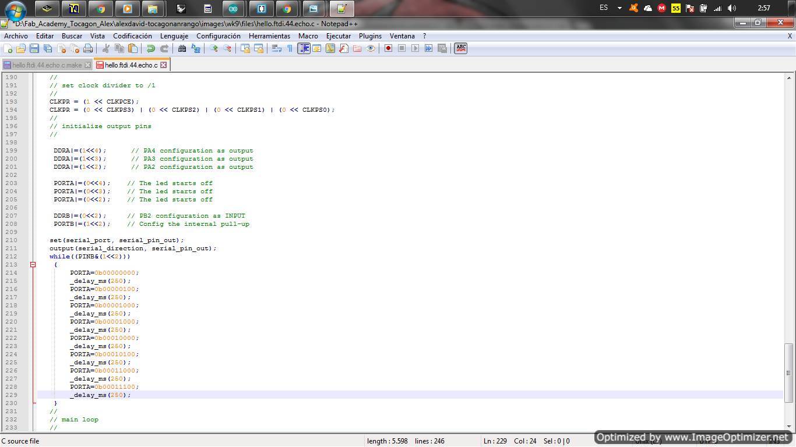Save the current file using Save icon
The image size is (796, 447).
34,48
